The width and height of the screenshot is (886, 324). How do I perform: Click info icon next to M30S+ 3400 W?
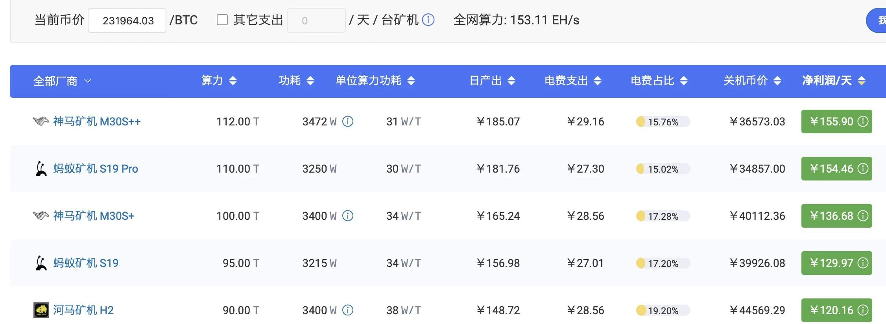point(348,216)
